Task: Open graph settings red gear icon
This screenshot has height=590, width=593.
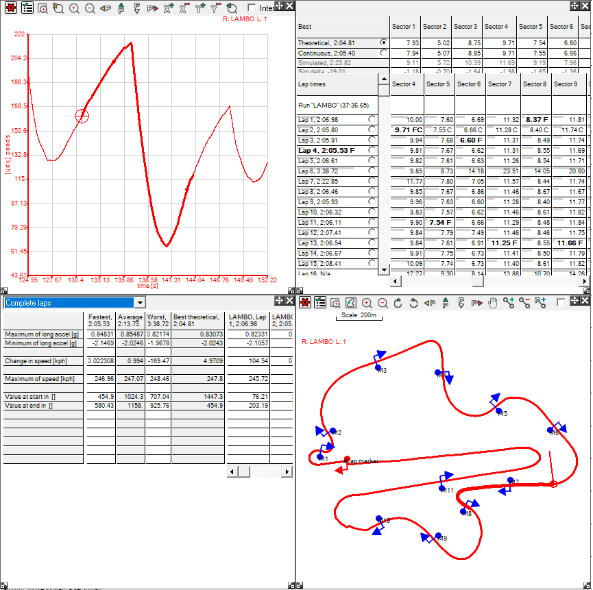Action: tap(10, 8)
